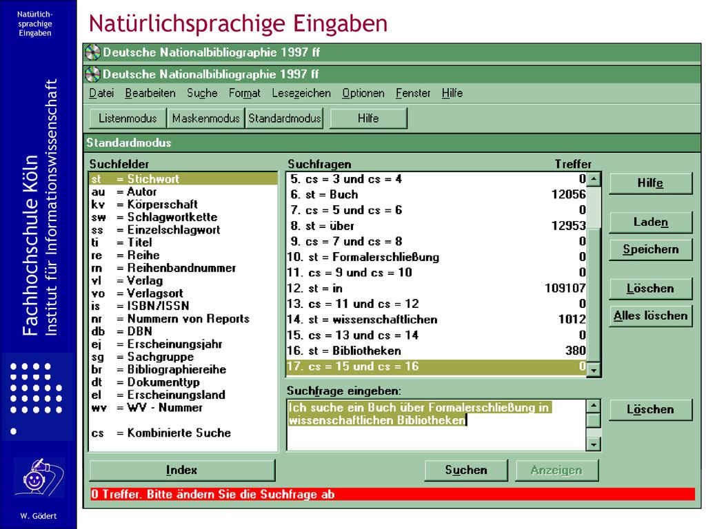Switch to Listenmodus

(128, 118)
